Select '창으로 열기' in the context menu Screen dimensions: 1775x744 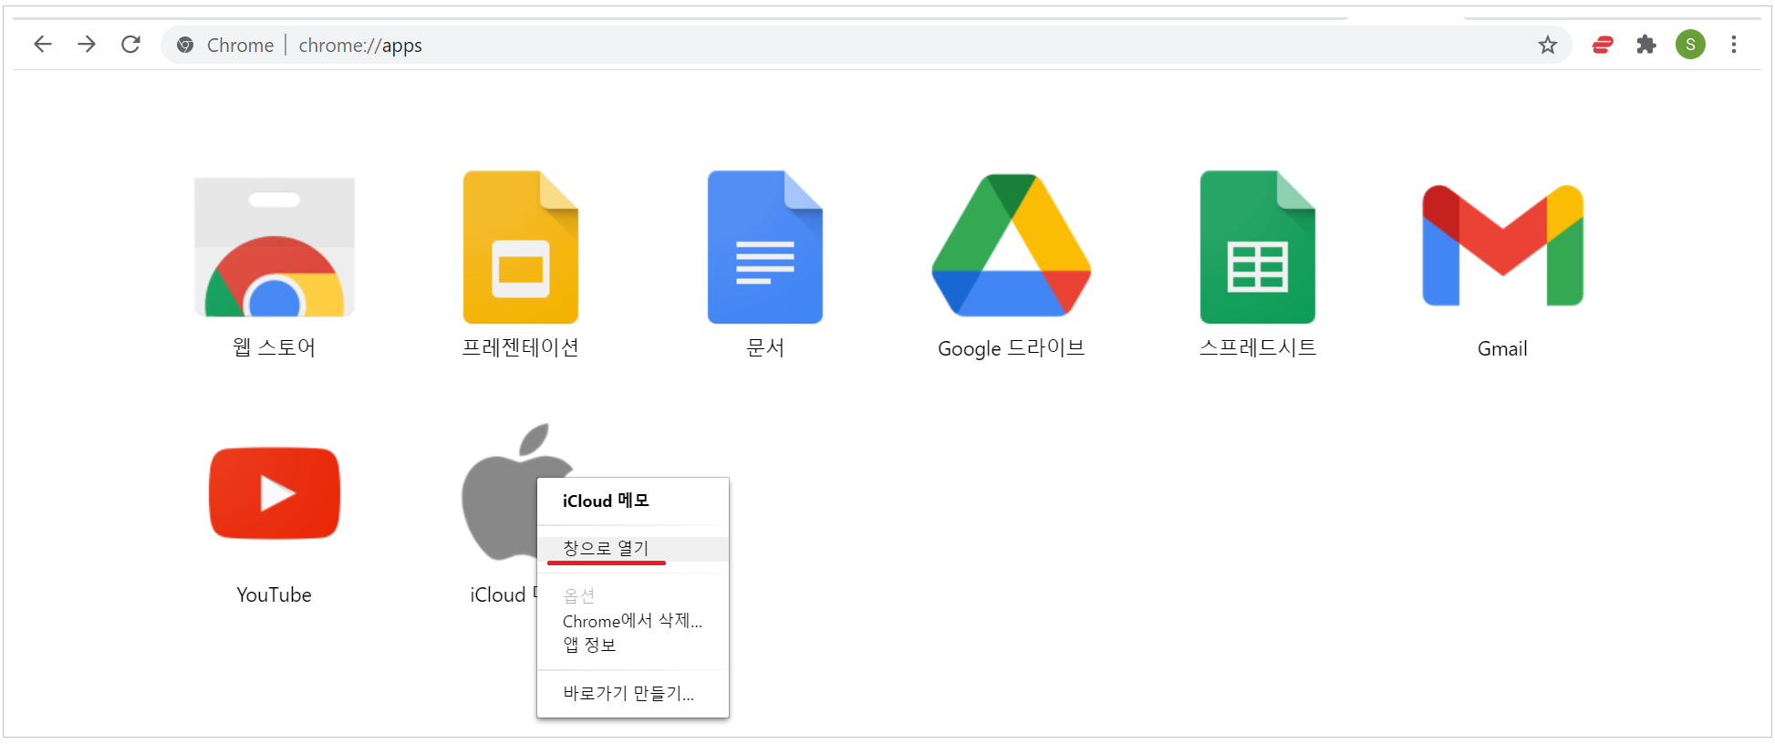tap(633, 549)
